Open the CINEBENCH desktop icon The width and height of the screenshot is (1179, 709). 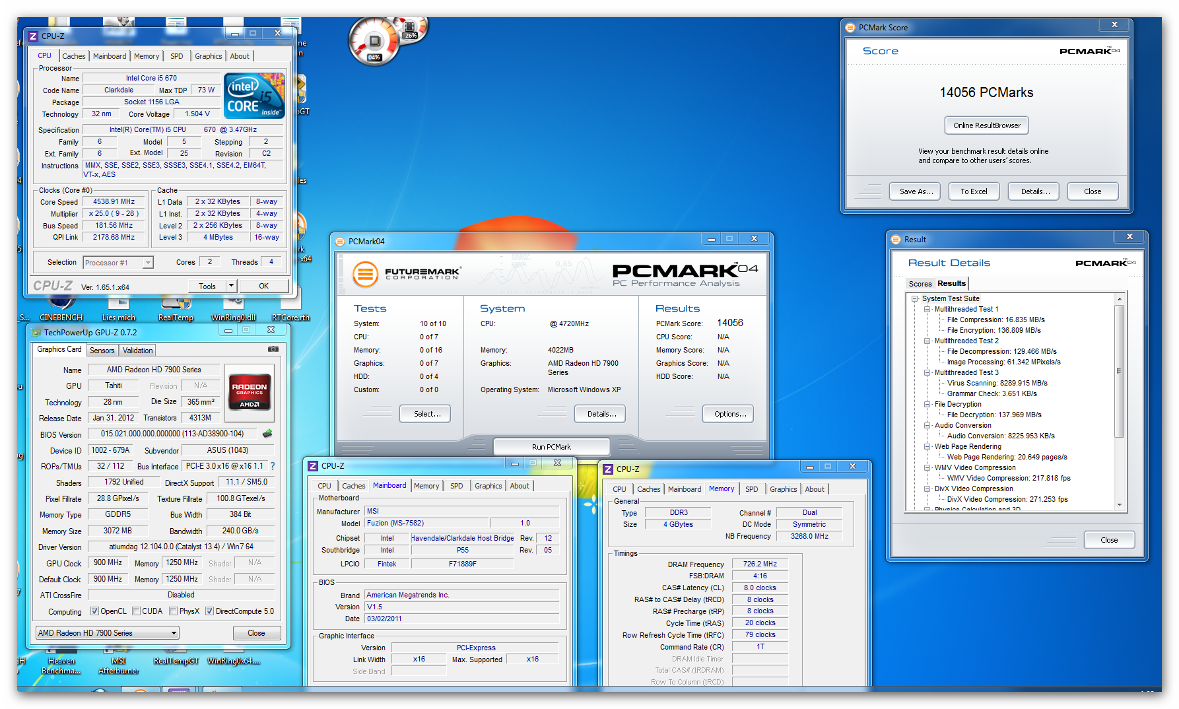click(61, 308)
